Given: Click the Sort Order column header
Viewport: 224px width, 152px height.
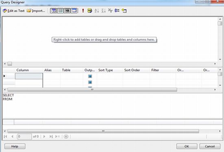Looking at the screenshot, I should (136, 70).
